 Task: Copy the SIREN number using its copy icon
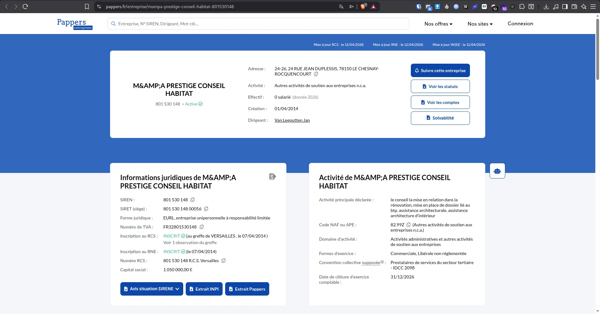pos(192,199)
